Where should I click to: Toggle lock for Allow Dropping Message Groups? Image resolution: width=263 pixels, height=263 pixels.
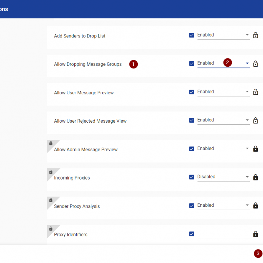255,63
